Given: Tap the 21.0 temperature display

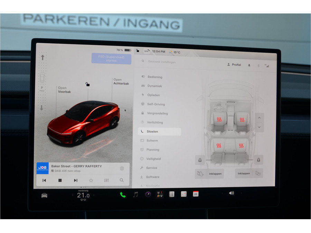Looking at the screenshot, I should click(83, 195).
